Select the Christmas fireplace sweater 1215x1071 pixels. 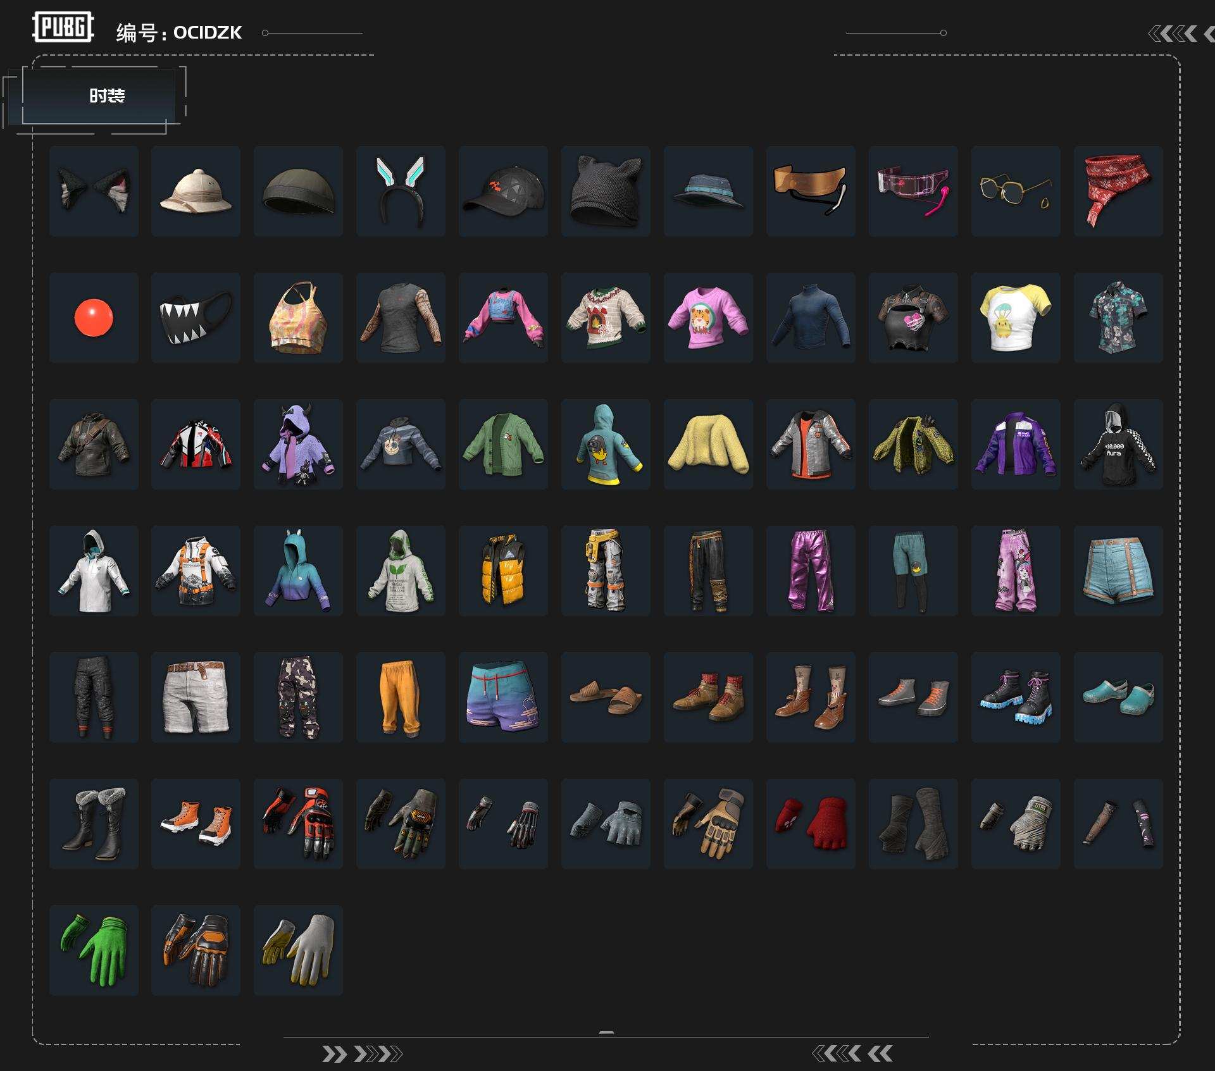606,318
